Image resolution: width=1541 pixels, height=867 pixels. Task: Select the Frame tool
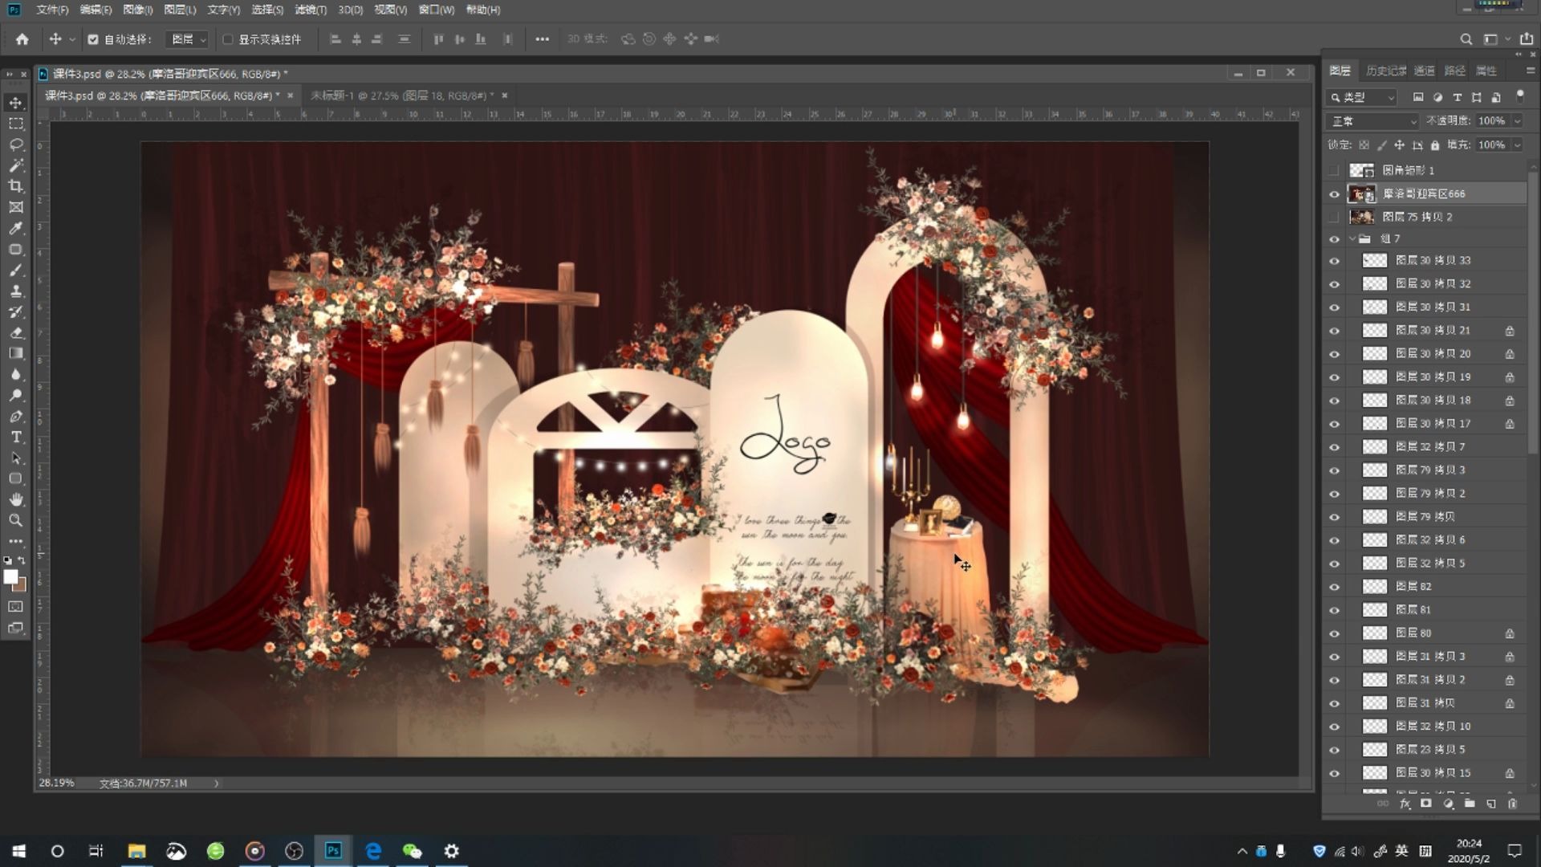point(15,207)
